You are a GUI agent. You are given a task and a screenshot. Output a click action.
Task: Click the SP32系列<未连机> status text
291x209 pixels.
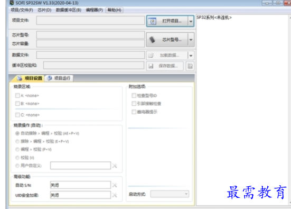(214, 17)
